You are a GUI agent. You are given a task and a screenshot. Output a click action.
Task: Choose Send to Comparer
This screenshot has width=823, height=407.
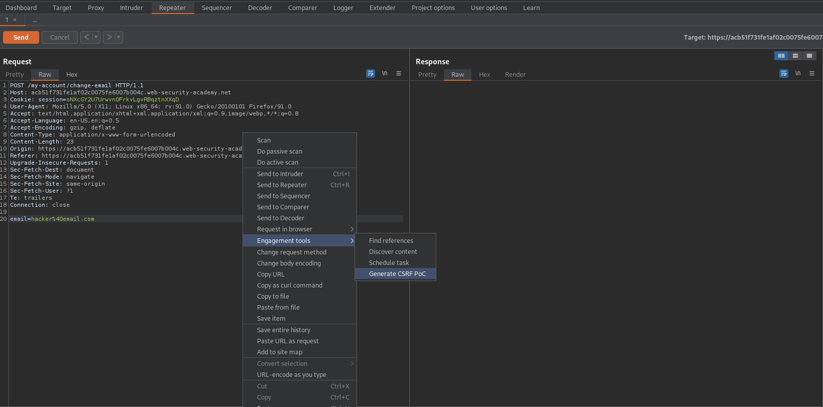pos(300,207)
